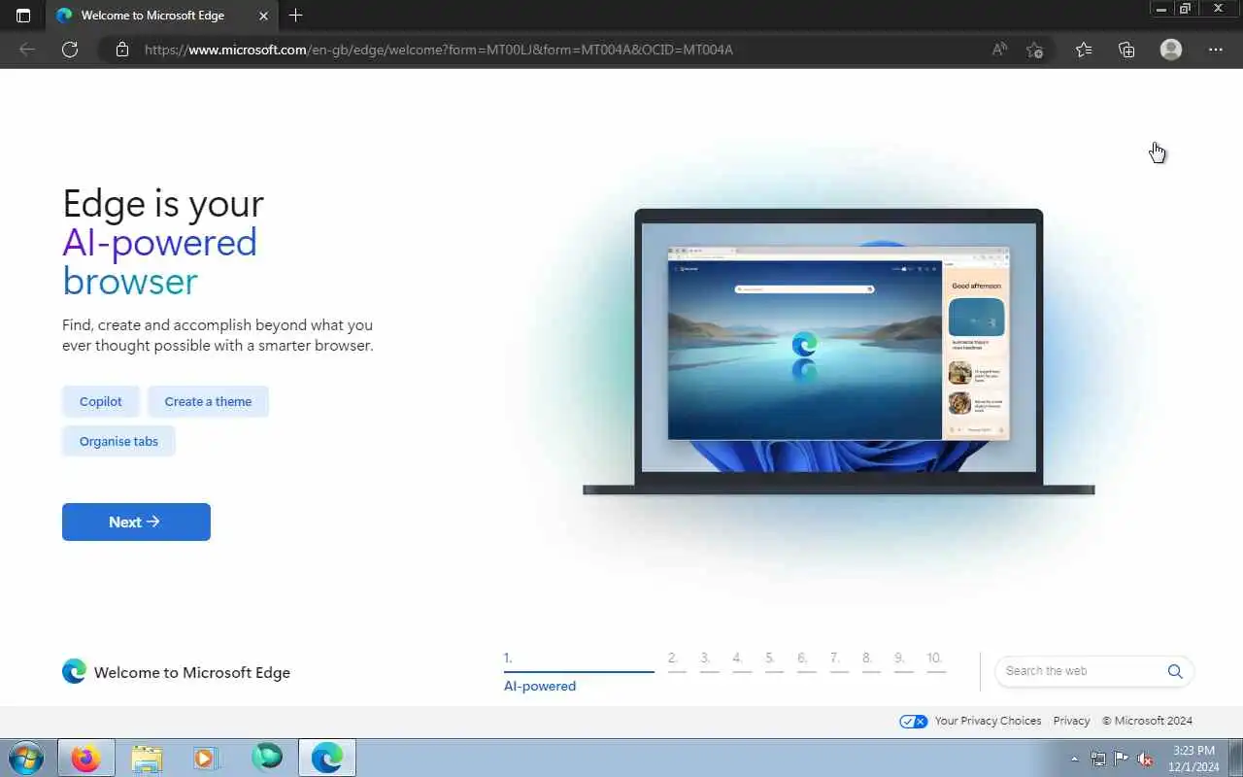
Task: Go back with the back arrow
Action: click(27, 50)
